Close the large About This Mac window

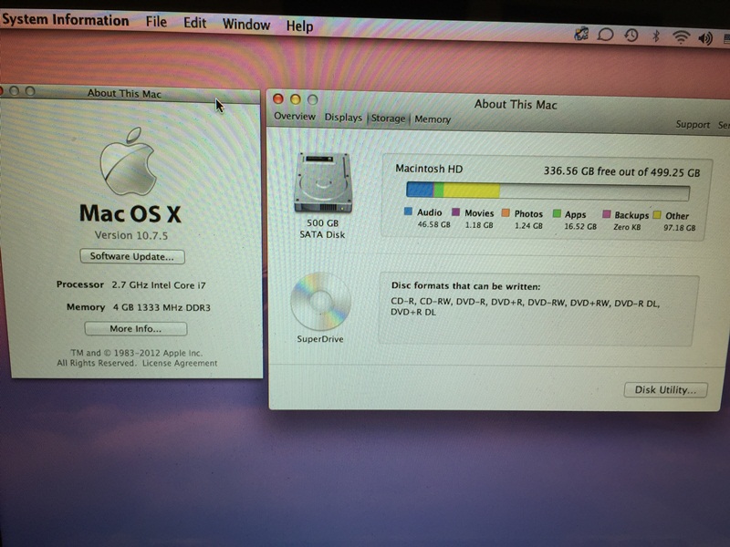[x=278, y=98]
